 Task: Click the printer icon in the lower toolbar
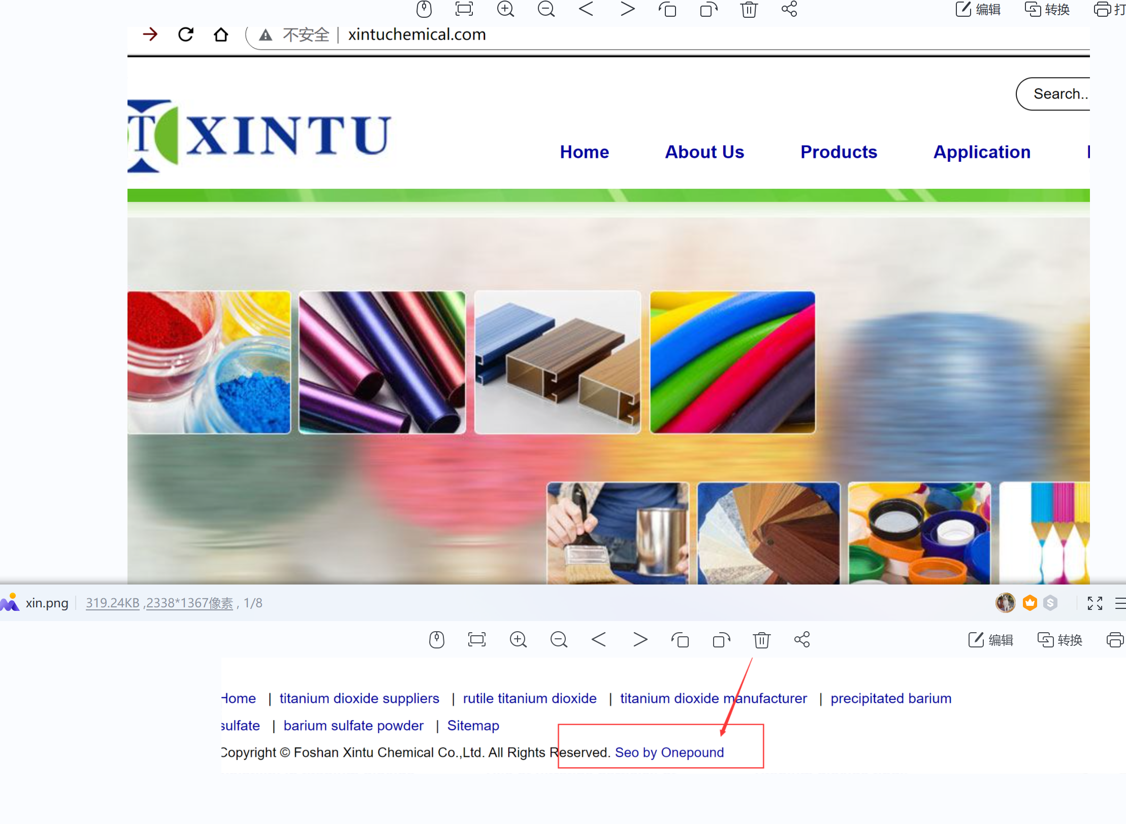(1115, 640)
